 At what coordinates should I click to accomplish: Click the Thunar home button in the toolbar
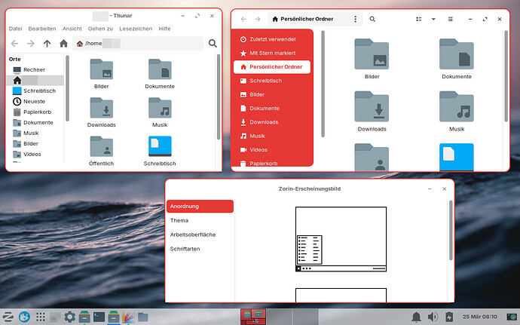[x=63, y=44]
